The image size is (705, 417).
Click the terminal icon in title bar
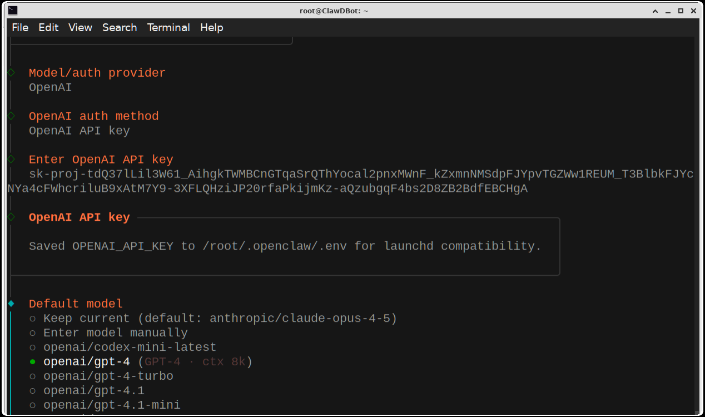point(12,11)
